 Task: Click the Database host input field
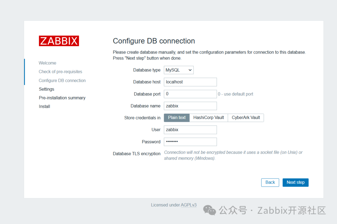190,82
